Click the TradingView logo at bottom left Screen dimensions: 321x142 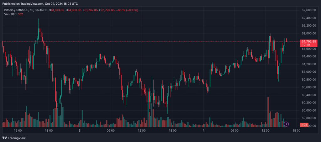point(14,138)
